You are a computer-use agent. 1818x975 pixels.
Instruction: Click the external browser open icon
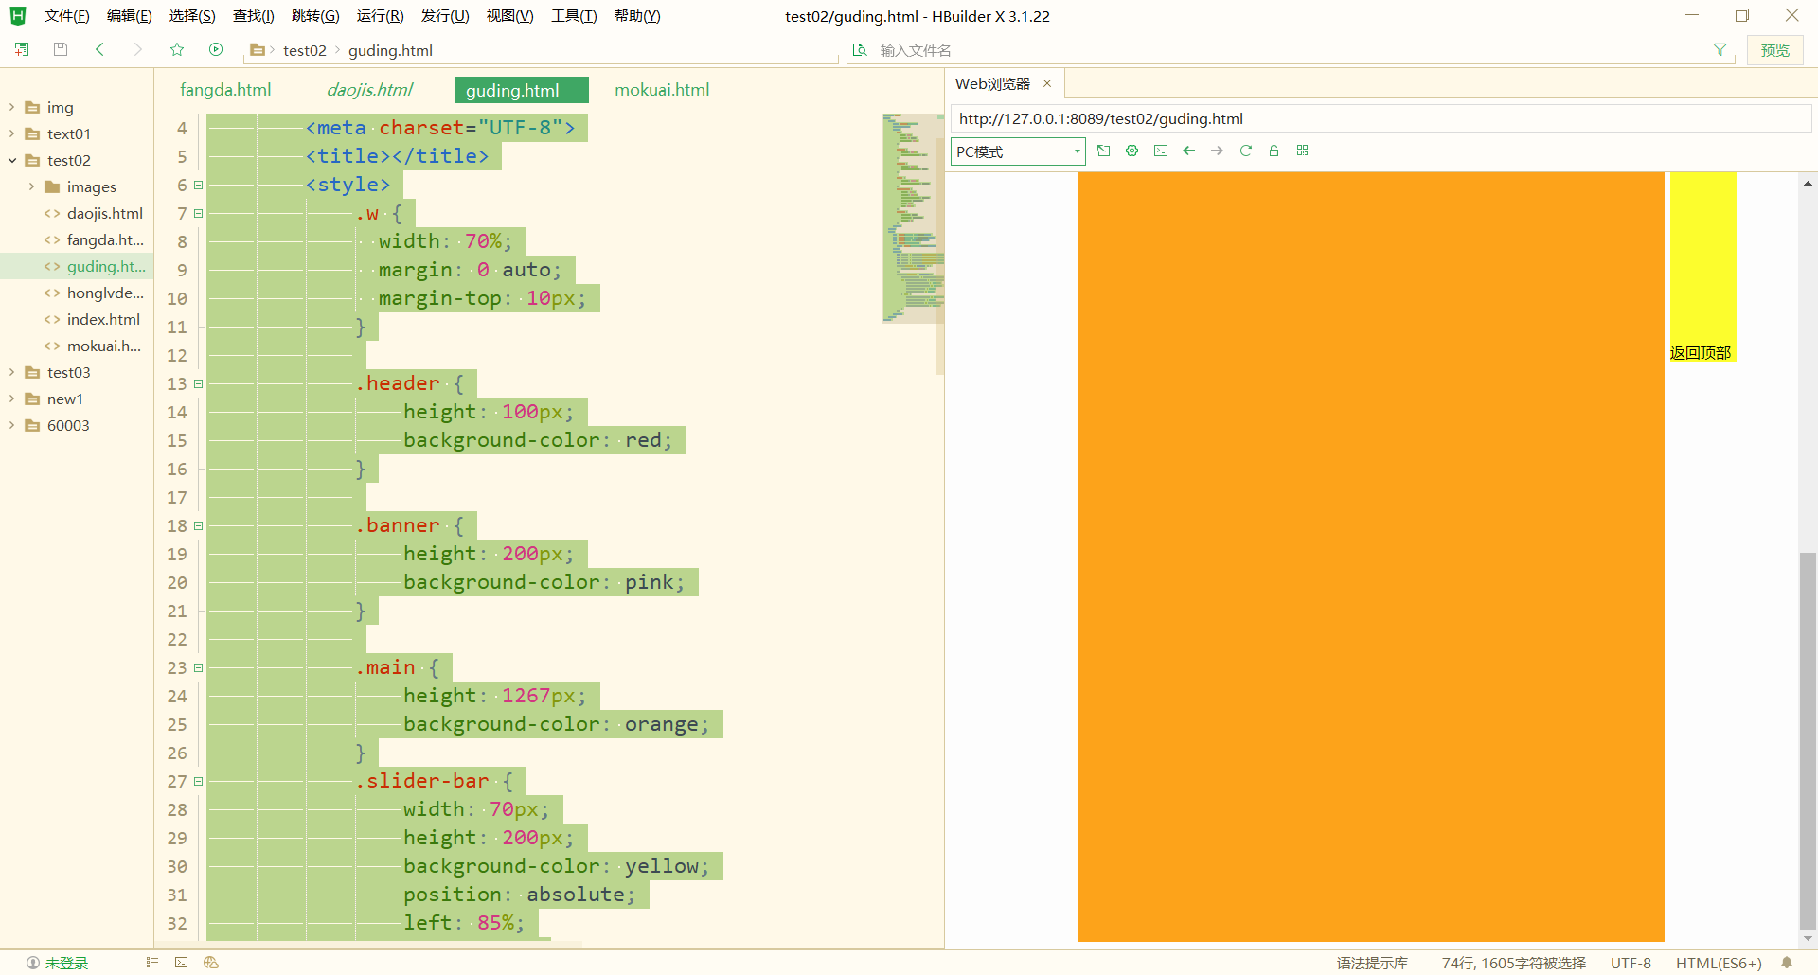[x=1103, y=151]
